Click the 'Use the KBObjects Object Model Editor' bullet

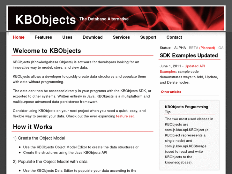pos(81,147)
